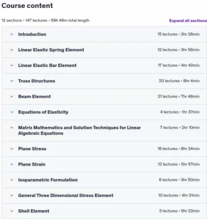Expand Linear Elastic Bar Element chevron
The image size is (207, 219).
pos(12,65)
